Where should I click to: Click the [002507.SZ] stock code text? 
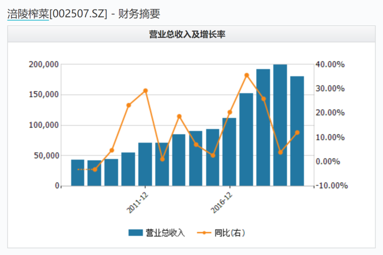click(78, 13)
